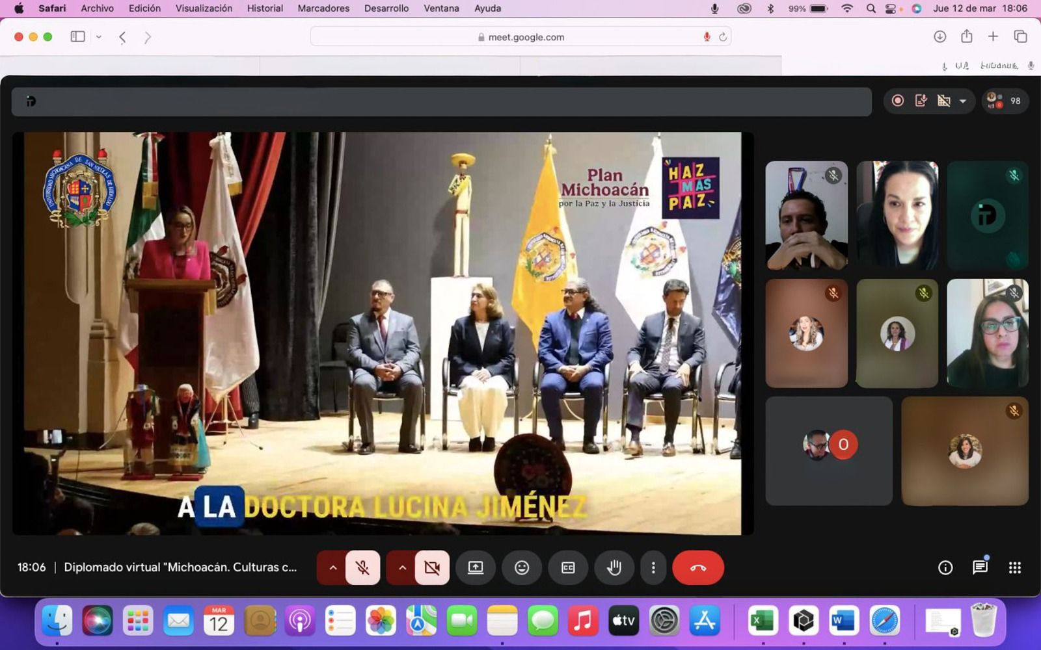Screen dimensions: 1041x650
Task: Open the Visualización menu in the menu bar
Action: (202, 8)
